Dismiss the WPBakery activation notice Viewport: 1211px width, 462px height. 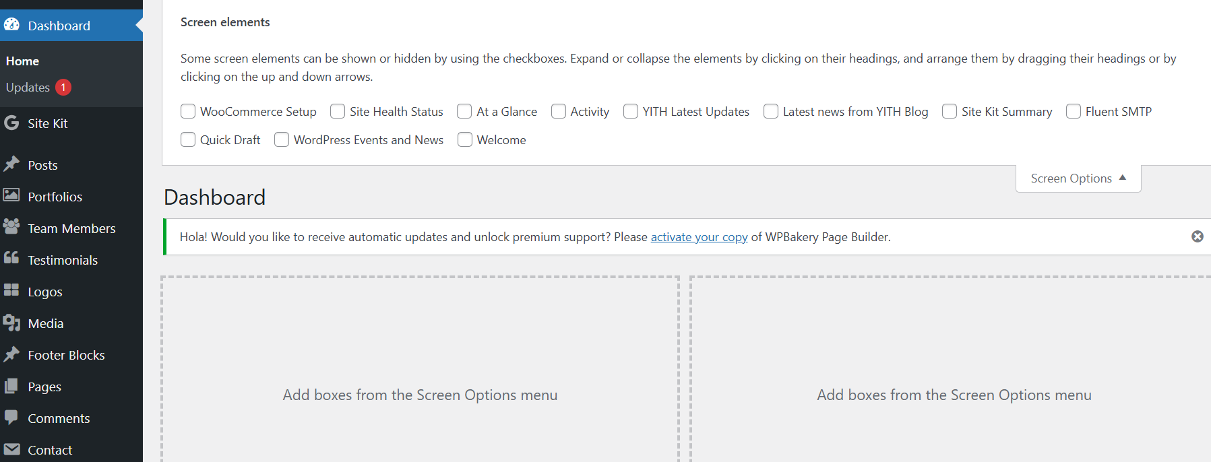[1197, 236]
